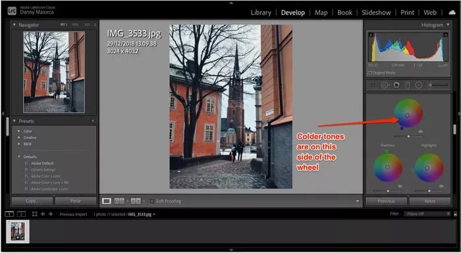The height and width of the screenshot is (253, 461).
Task: Click the Midtones color grading wheel center
Action: (x=407, y=115)
